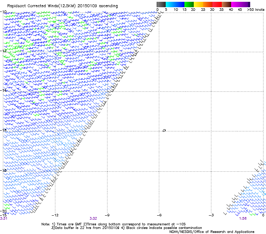The image size is (266, 234).
Task: Click the '-9' longitude axis label
Action: 107,215
